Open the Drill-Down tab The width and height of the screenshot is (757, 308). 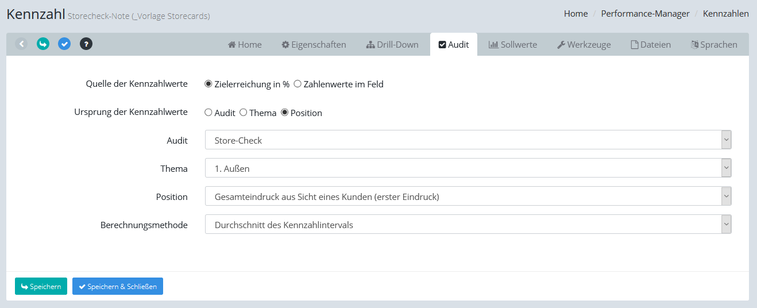coord(392,45)
